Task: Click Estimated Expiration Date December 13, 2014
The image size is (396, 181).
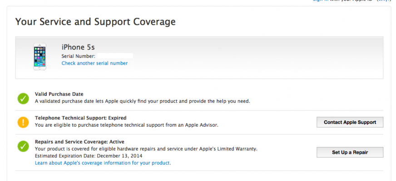Action: point(89,156)
